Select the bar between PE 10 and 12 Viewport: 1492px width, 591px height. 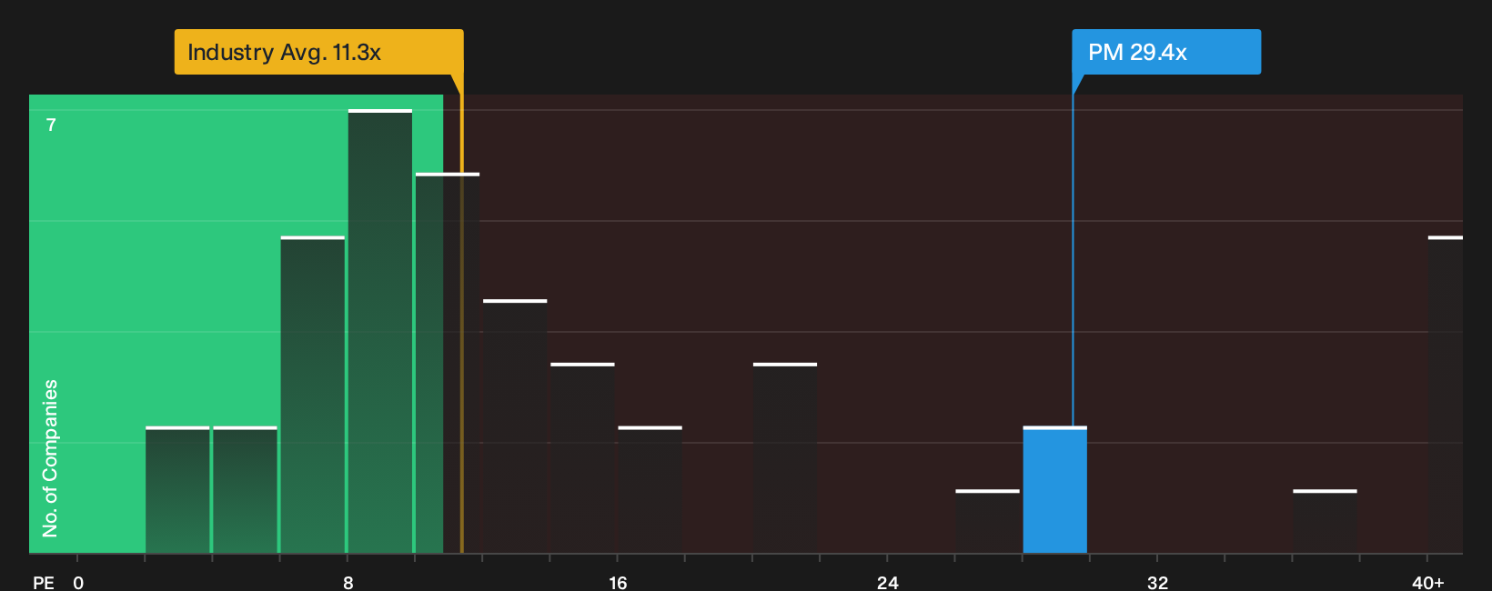448,363
